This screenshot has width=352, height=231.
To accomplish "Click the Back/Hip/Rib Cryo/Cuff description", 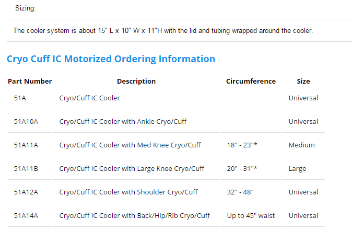I will (x=134, y=216).
